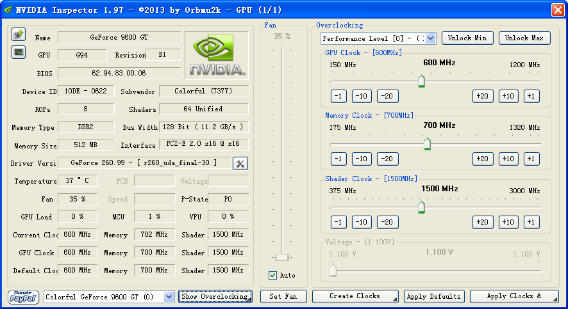Click the PayPal Donate button
This screenshot has width=568, height=309.
pos(24,297)
